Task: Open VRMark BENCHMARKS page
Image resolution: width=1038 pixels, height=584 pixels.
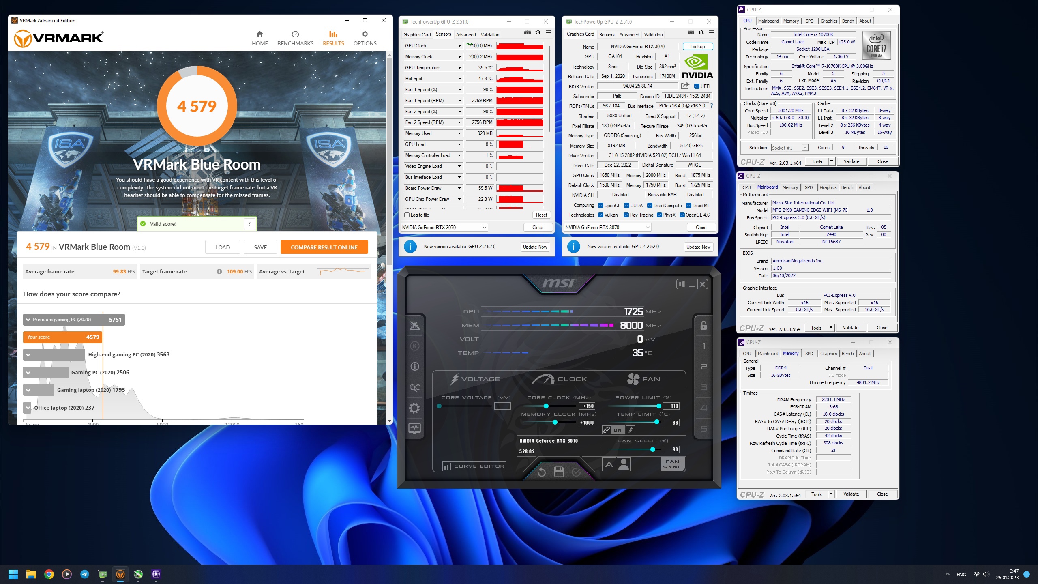Action: [x=295, y=39]
